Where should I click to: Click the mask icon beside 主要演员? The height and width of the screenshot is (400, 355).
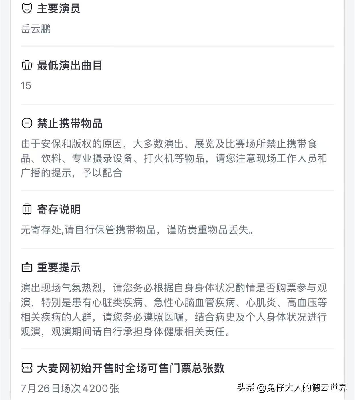(x=27, y=8)
